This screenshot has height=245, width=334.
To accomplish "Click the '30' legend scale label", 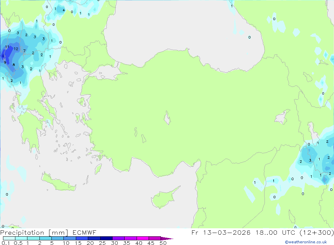I will [114, 243].
